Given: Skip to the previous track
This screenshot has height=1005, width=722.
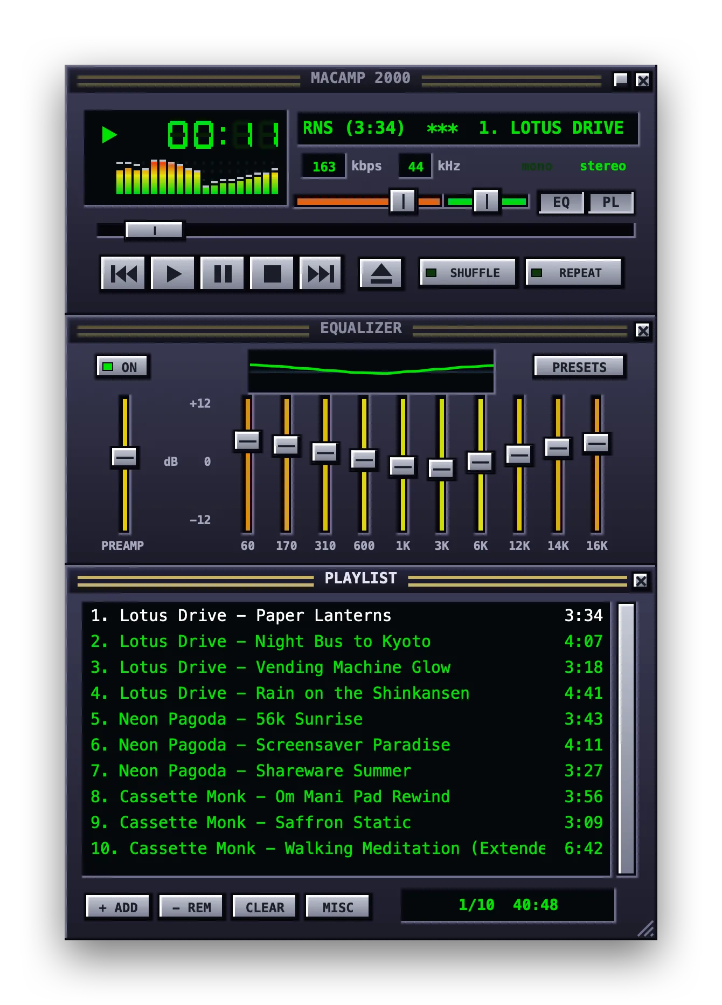Looking at the screenshot, I should click(123, 273).
